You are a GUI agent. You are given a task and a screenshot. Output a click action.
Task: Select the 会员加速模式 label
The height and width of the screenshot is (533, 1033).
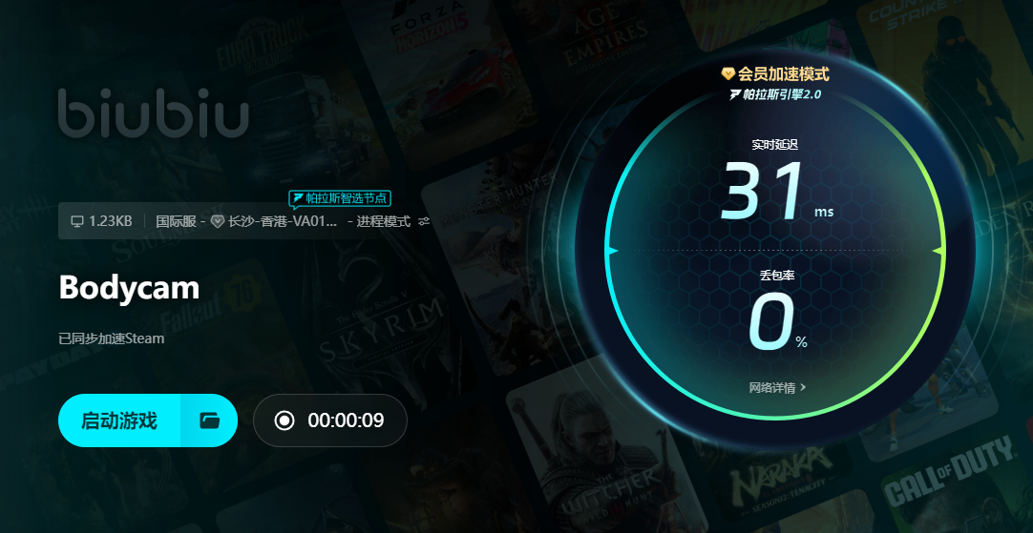pyautogui.click(x=783, y=73)
